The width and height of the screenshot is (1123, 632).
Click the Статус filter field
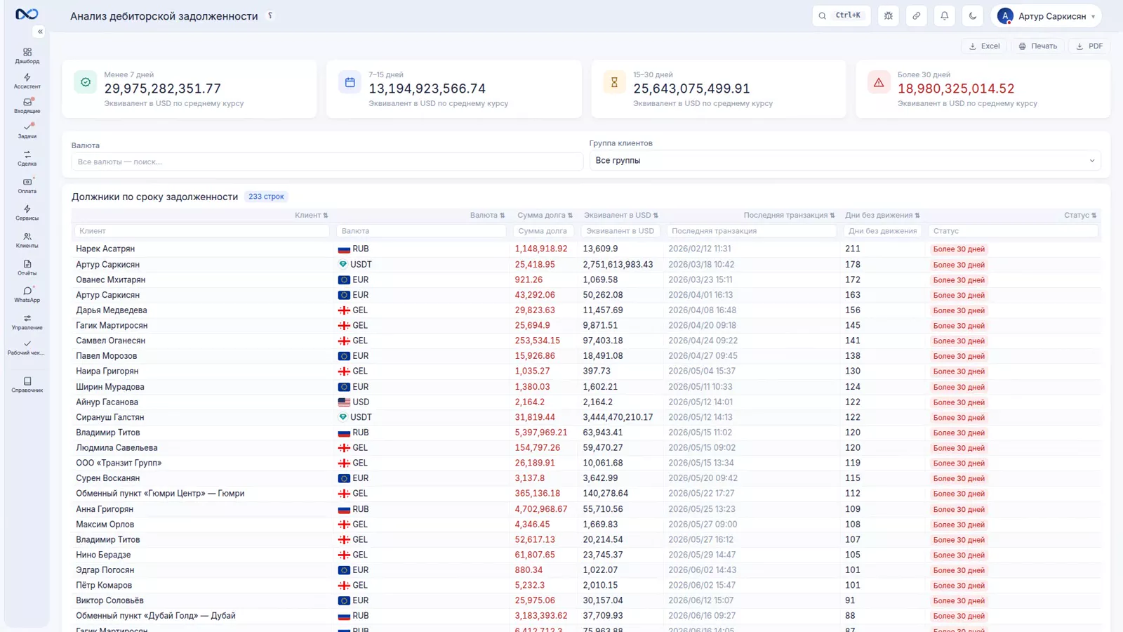tap(1013, 231)
